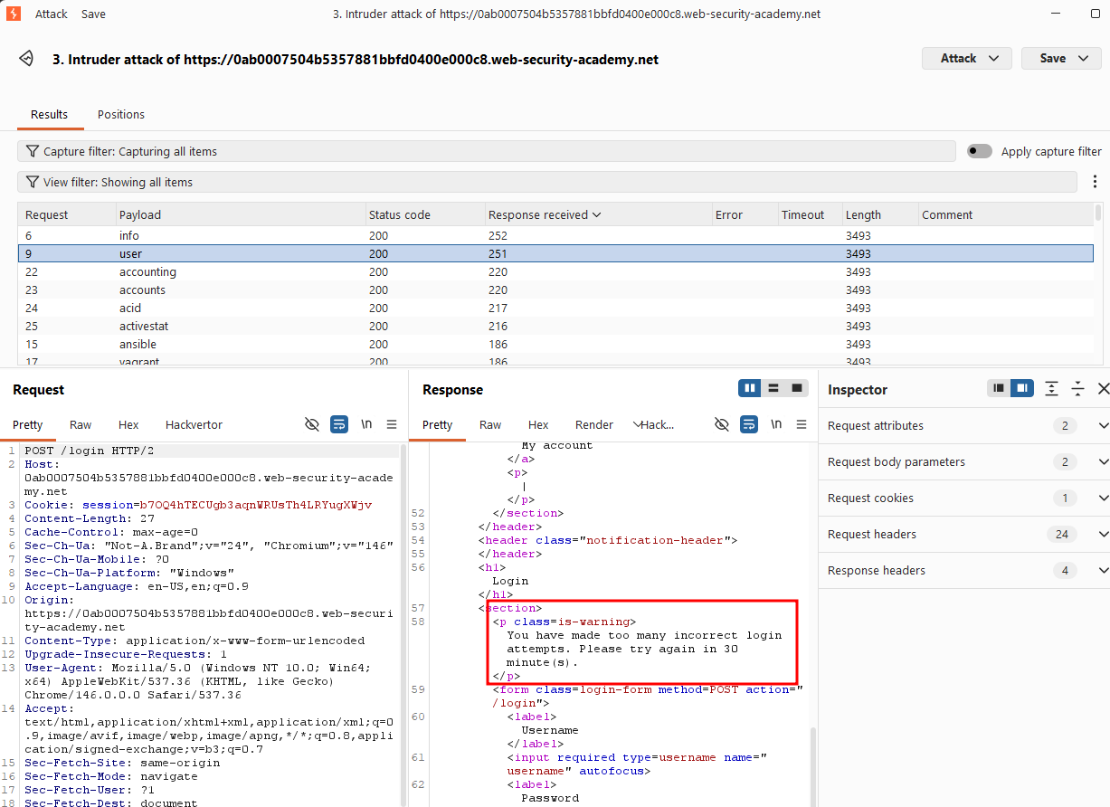Open the Attack dropdown button
Viewport: 1110px width, 807px height.
tap(966, 58)
